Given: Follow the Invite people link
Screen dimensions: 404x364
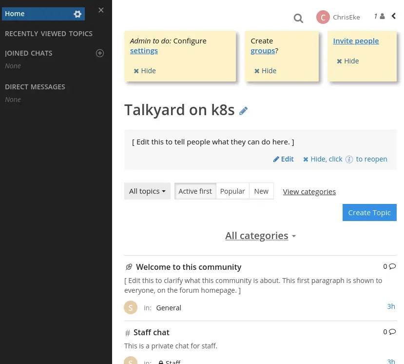Looking at the screenshot, I should [356, 40].
